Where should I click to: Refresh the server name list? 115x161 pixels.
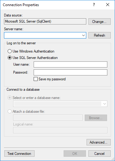99,35
